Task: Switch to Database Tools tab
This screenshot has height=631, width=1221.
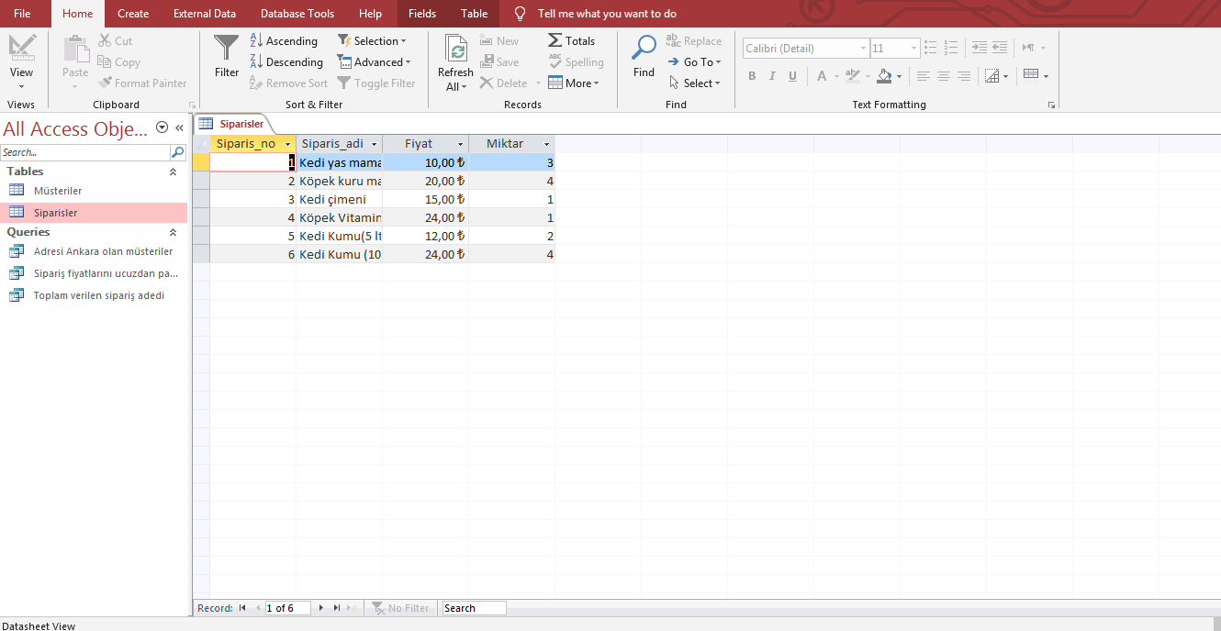Action: (297, 14)
